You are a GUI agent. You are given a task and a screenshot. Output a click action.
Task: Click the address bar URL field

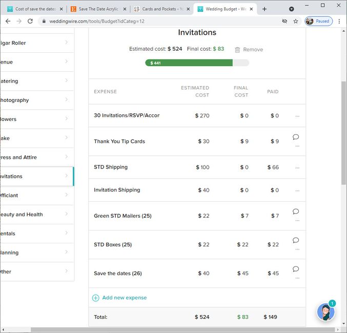[x=154, y=22]
